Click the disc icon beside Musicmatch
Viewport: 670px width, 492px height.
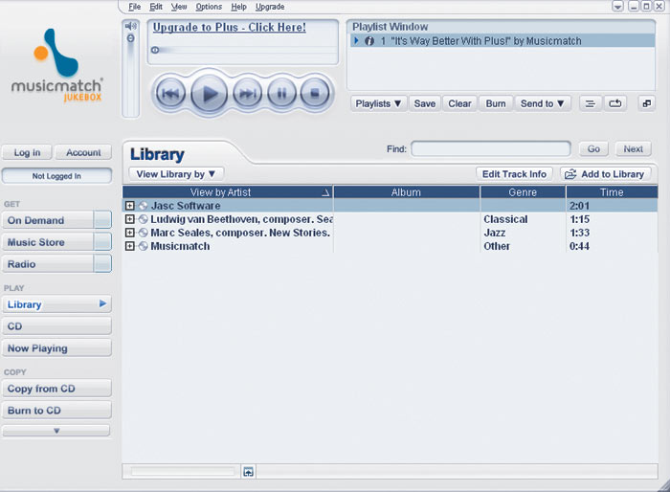144,246
